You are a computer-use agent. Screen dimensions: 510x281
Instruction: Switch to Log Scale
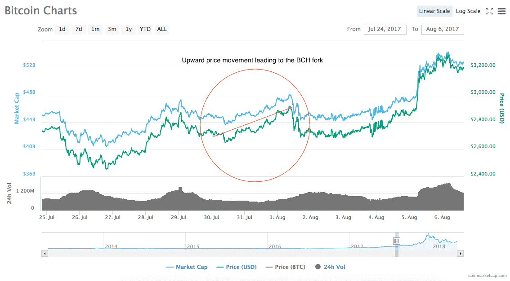[x=468, y=11]
